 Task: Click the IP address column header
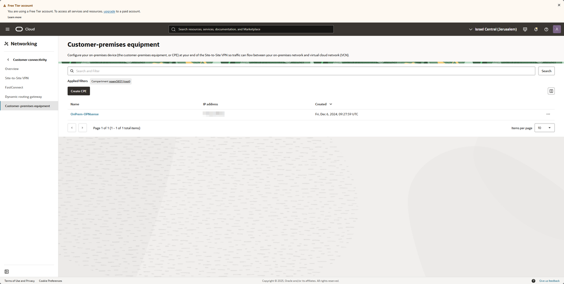tap(210, 104)
